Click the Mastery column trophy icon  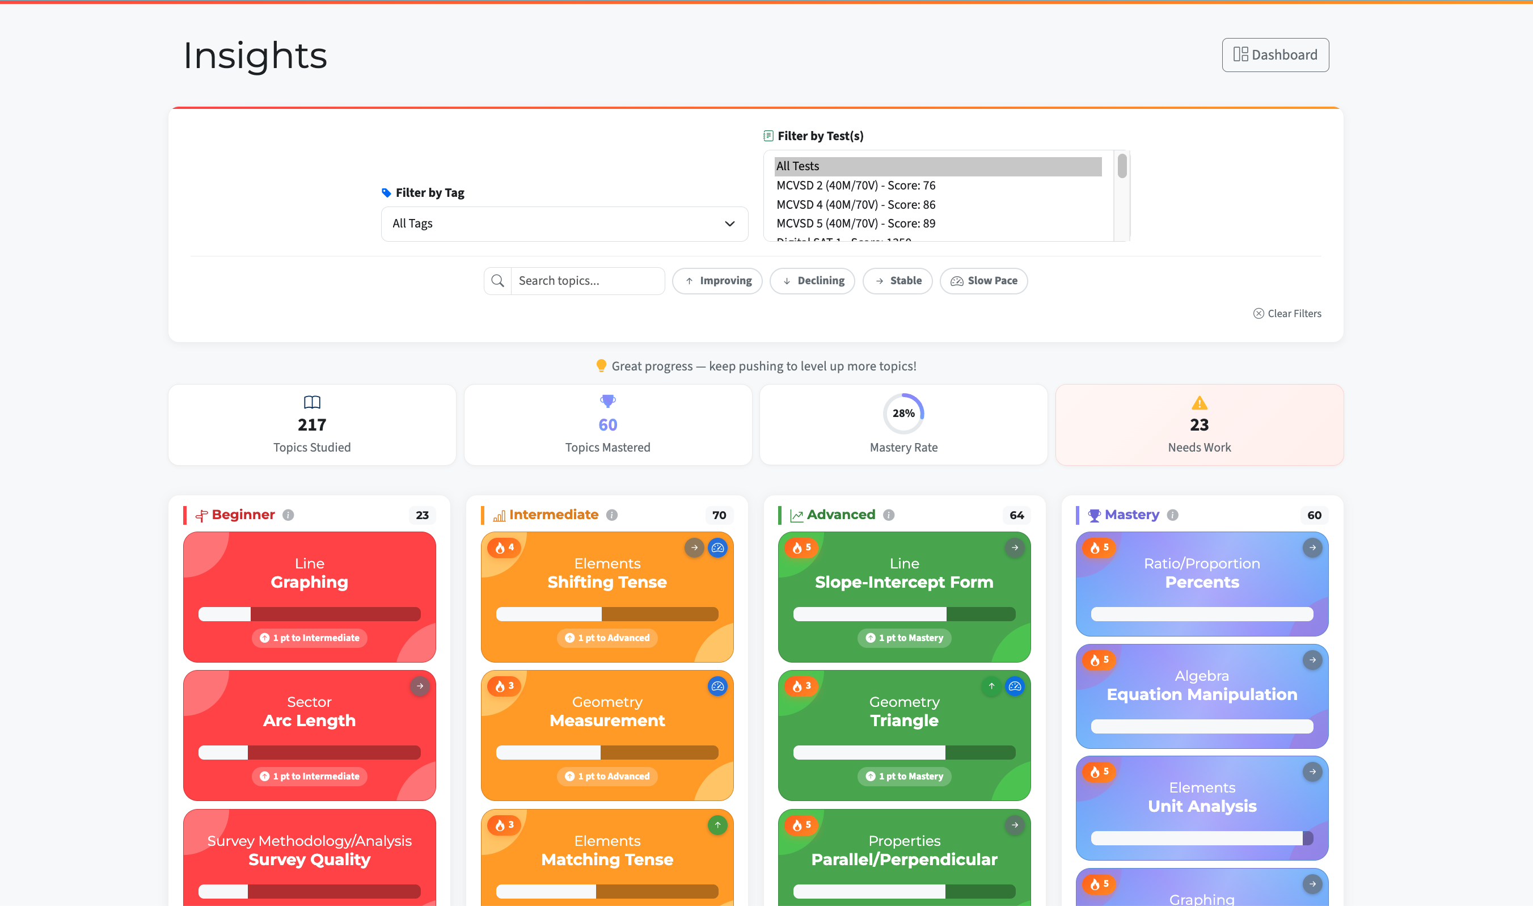[x=1094, y=516]
